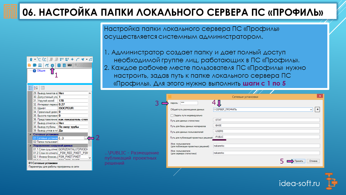Collapse the Сетевые установки category
346x195 pixels.
[30, 134]
